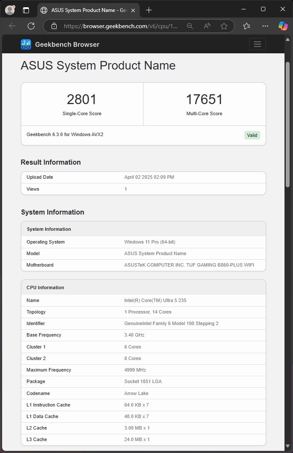Click the 1 Processor, 14 Cores value
Screen dimensions: 293x453
[x=148, y=312]
